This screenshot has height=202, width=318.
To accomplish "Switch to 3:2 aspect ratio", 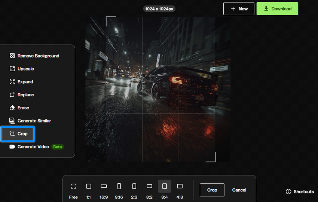I will [x=149, y=191].
